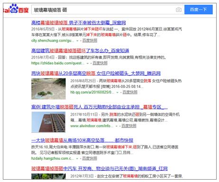
Task: Open result 案例:建筑外墙脱落砸死人
Action: (x=100, y=107)
